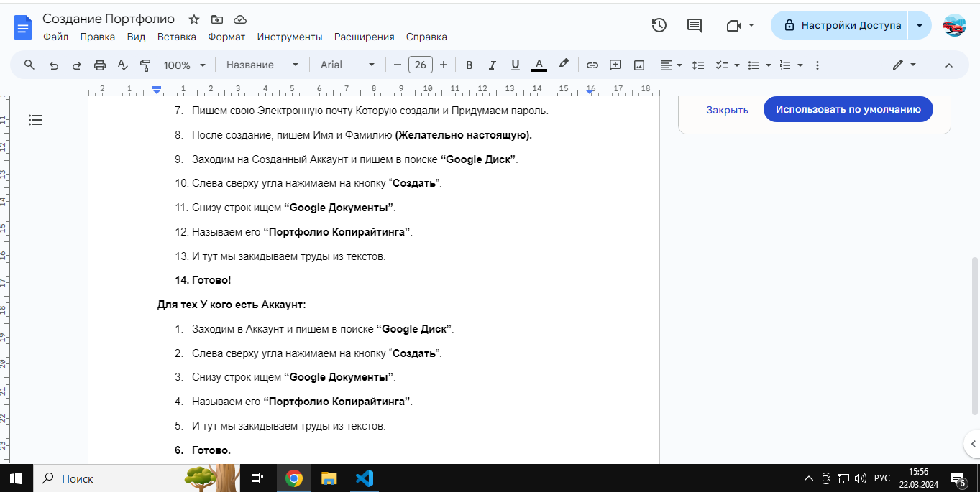Run spelling and grammar check
Screen dimensions: 980x492
pos(122,65)
